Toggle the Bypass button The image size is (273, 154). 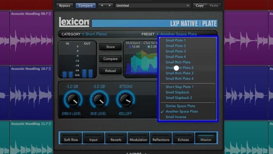point(64,6)
